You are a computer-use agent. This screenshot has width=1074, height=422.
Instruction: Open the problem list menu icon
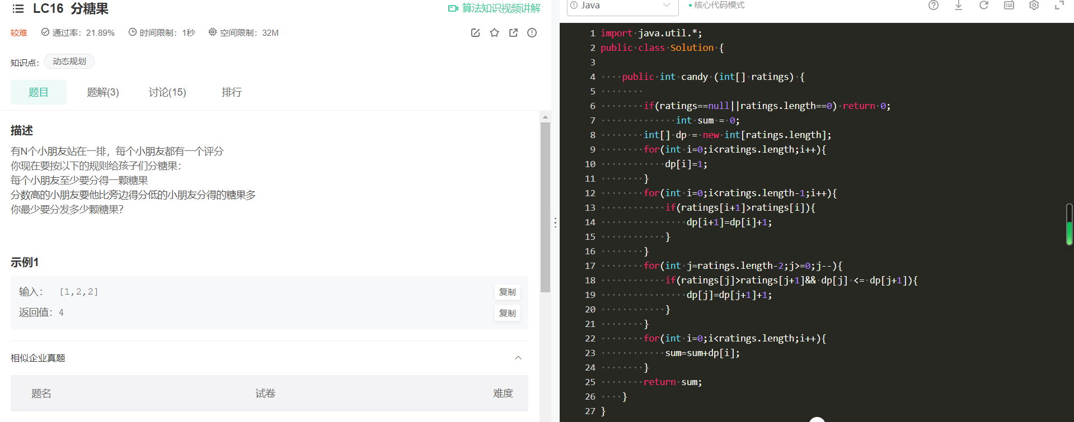[18, 9]
